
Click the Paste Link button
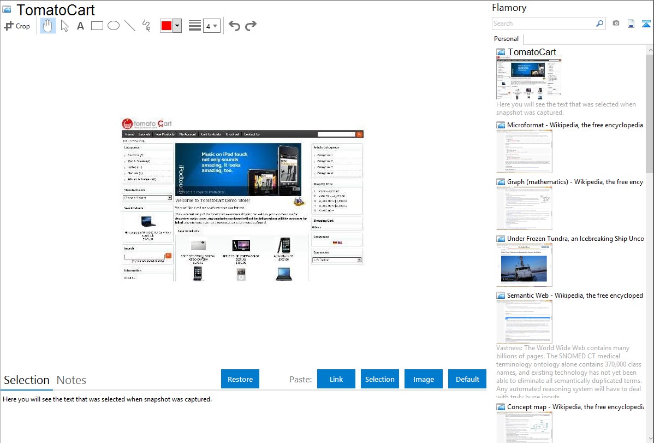click(336, 379)
